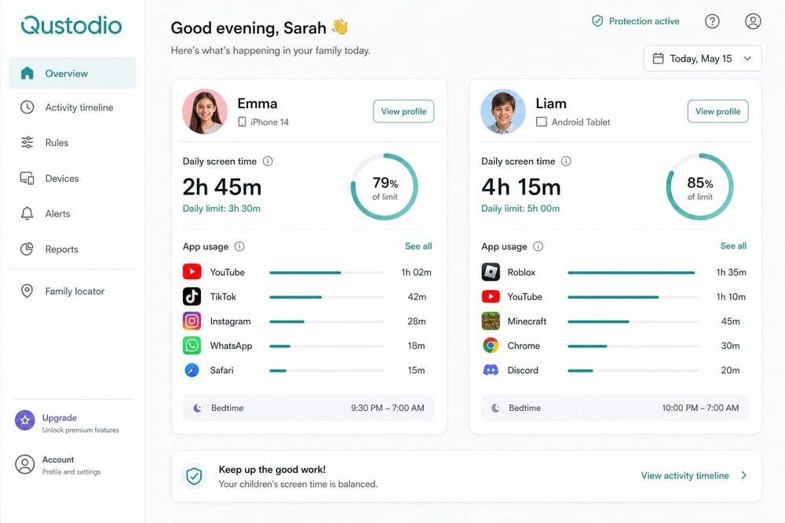Click the chevron next to View activity timeline
Image resolution: width=785 pixels, height=523 pixels.
pos(744,475)
